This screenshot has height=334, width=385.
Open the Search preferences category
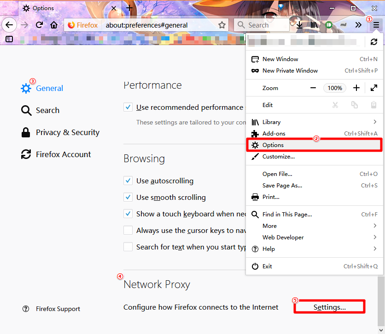[40, 110]
